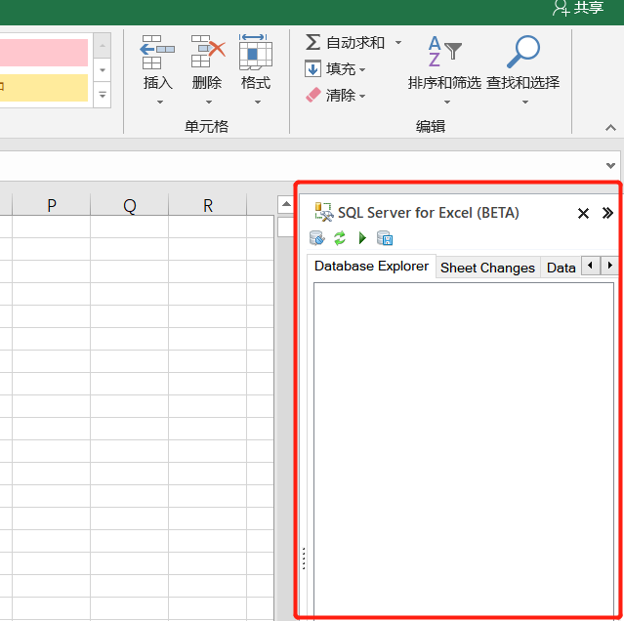Click the Delete cells icon

click(x=208, y=52)
